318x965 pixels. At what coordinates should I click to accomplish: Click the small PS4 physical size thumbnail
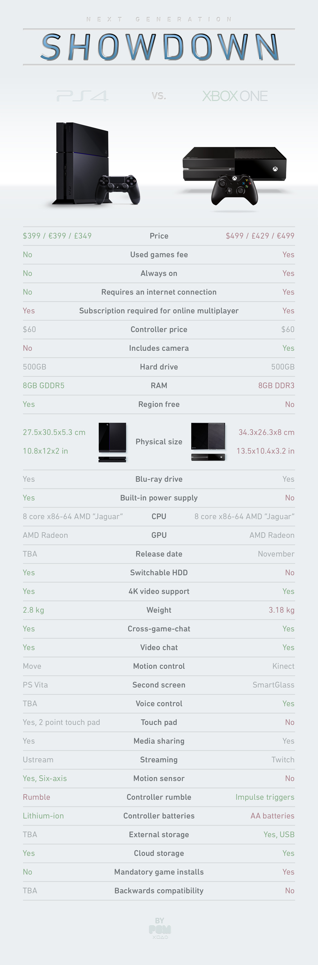click(x=112, y=442)
